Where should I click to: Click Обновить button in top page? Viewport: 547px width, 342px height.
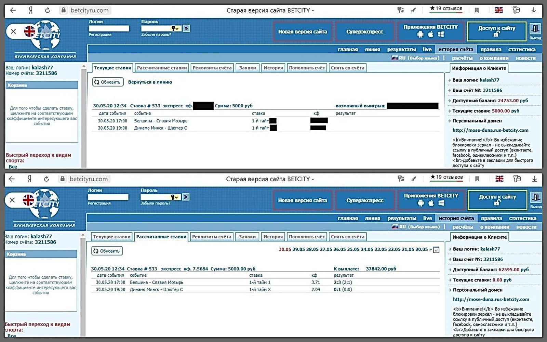pyautogui.click(x=108, y=82)
